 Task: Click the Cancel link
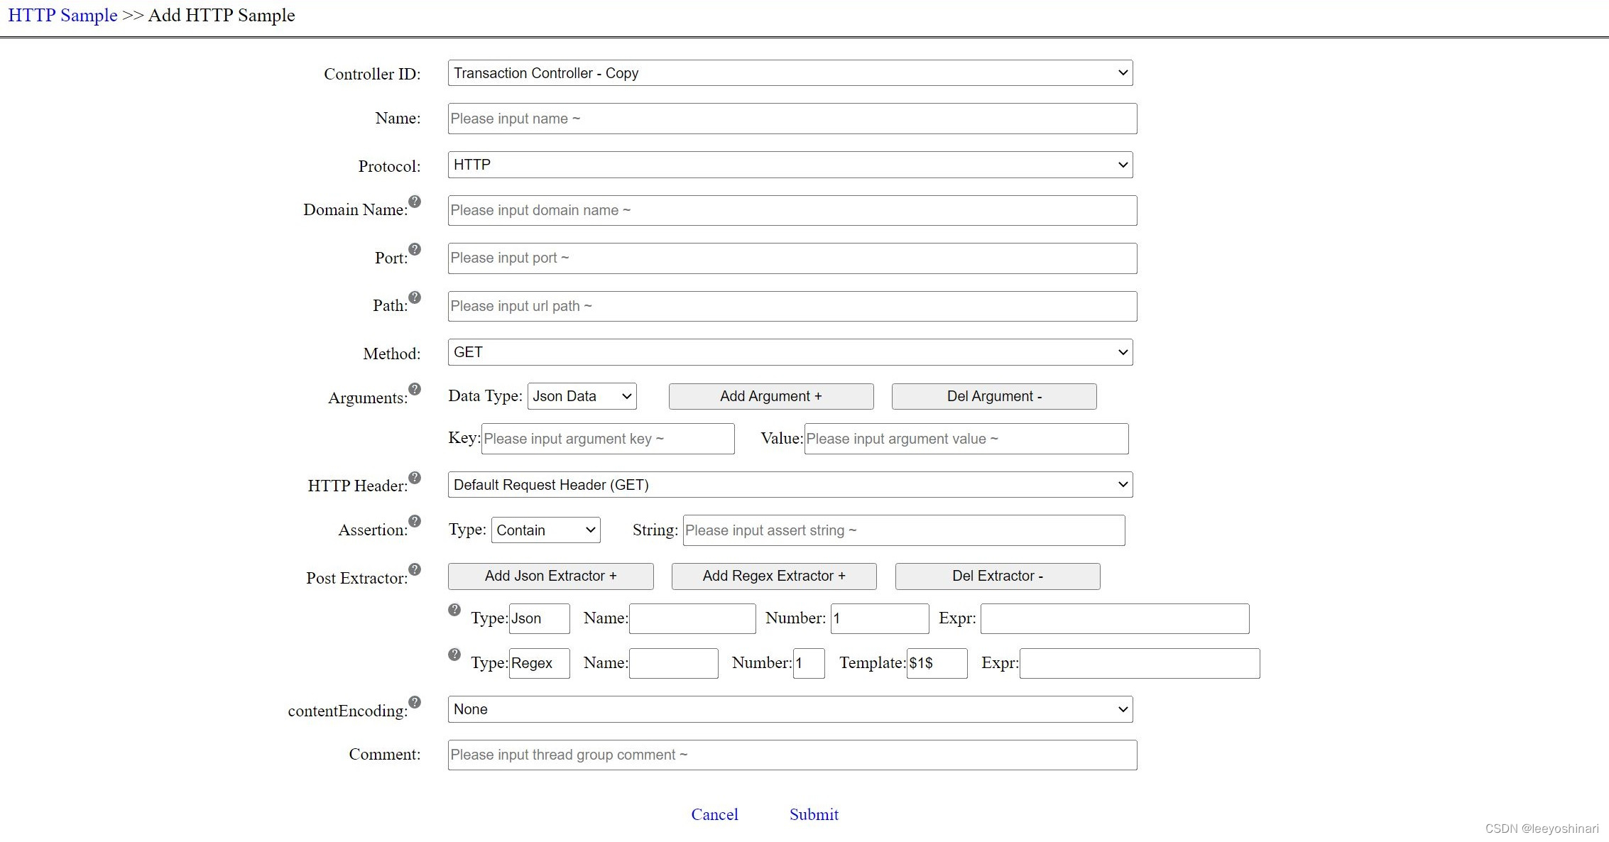[715, 815]
